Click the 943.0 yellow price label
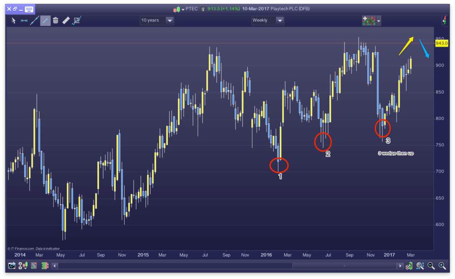Image resolution: width=455 pixels, height=279 pixels. pos(441,44)
